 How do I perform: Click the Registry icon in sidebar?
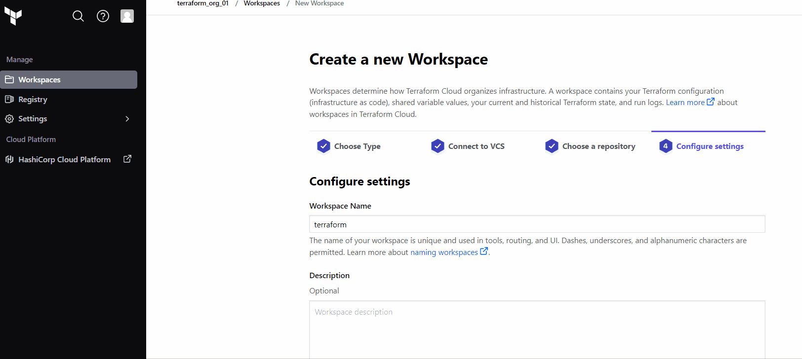9,99
